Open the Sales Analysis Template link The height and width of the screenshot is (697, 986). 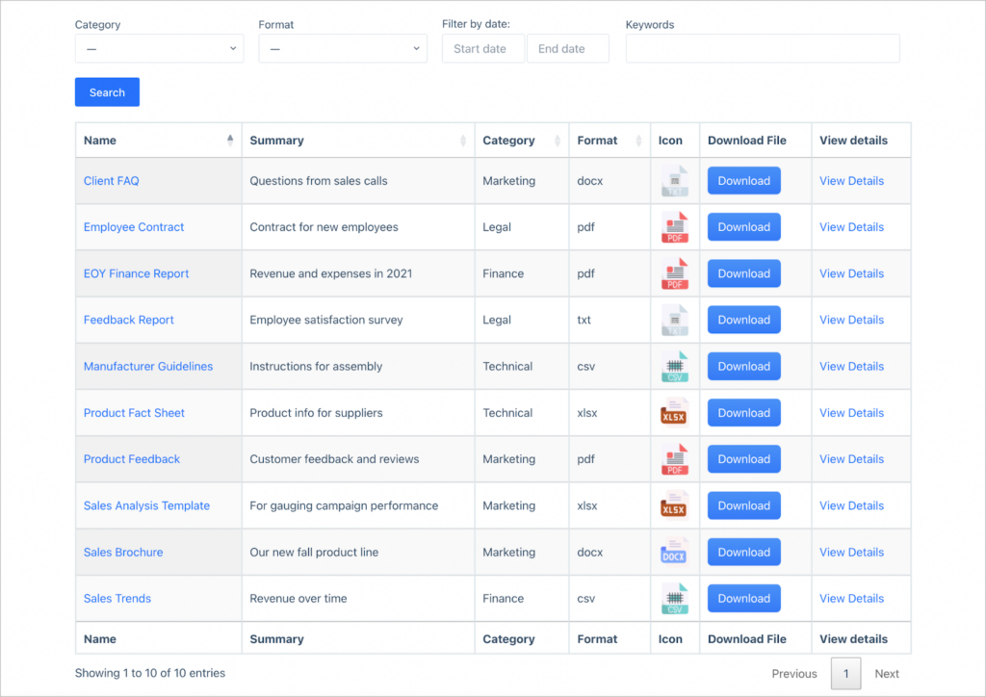pos(146,506)
